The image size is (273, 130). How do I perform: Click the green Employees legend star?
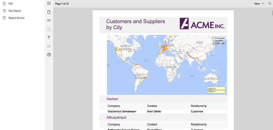tap(214, 38)
